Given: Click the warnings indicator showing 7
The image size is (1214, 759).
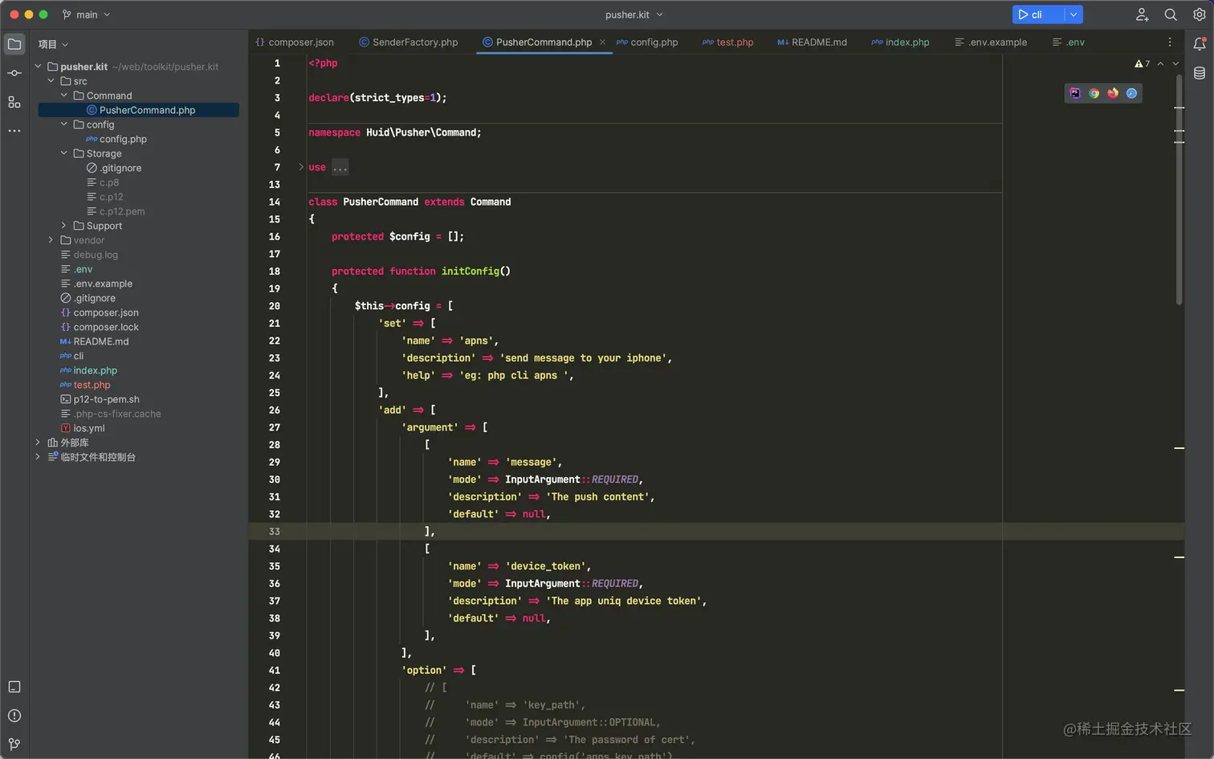Looking at the screenshot, I should coord(1142,63).
